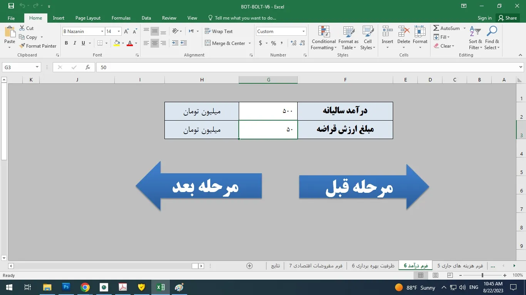Click the Format Painter icon
This screenshot has height=295, width=526.
point(22,46)
